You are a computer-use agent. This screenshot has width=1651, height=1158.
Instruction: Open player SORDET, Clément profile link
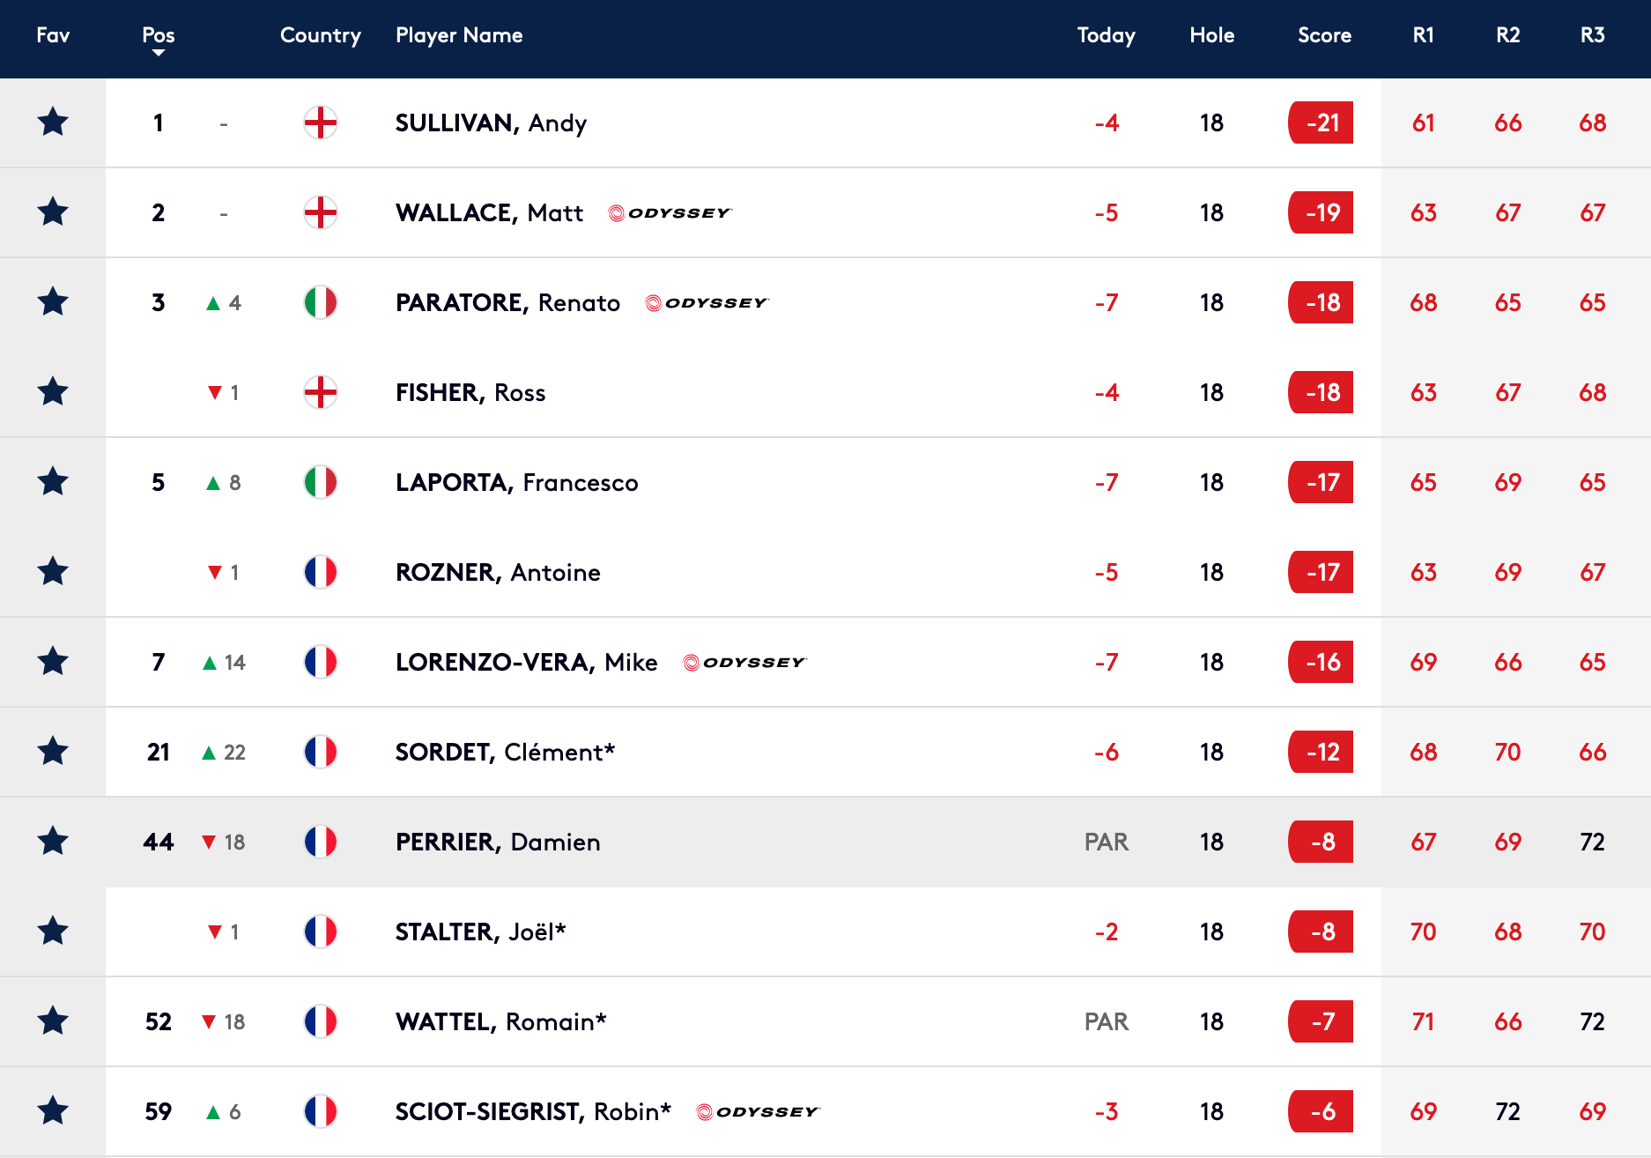[505, 753]
